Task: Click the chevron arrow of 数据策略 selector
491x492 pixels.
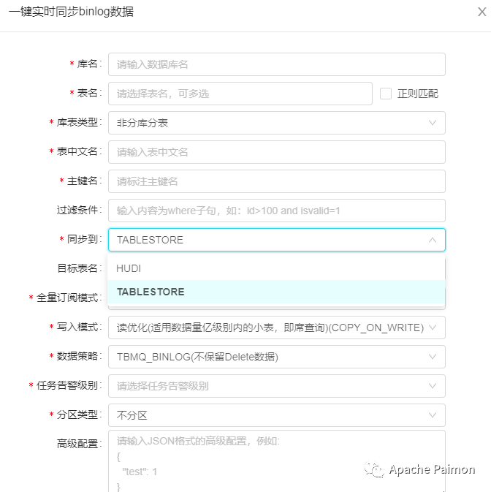Action: (433, 357)
